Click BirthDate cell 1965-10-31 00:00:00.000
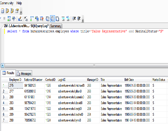This screenshot has height=131, width=168. tap(137, 109)
